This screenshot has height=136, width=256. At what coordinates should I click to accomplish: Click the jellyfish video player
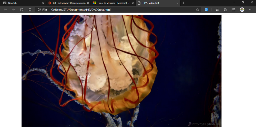(121, 71)
